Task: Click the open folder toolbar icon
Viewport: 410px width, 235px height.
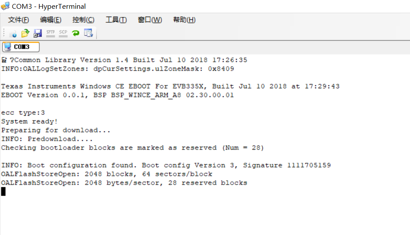Action: click(25, 33)
